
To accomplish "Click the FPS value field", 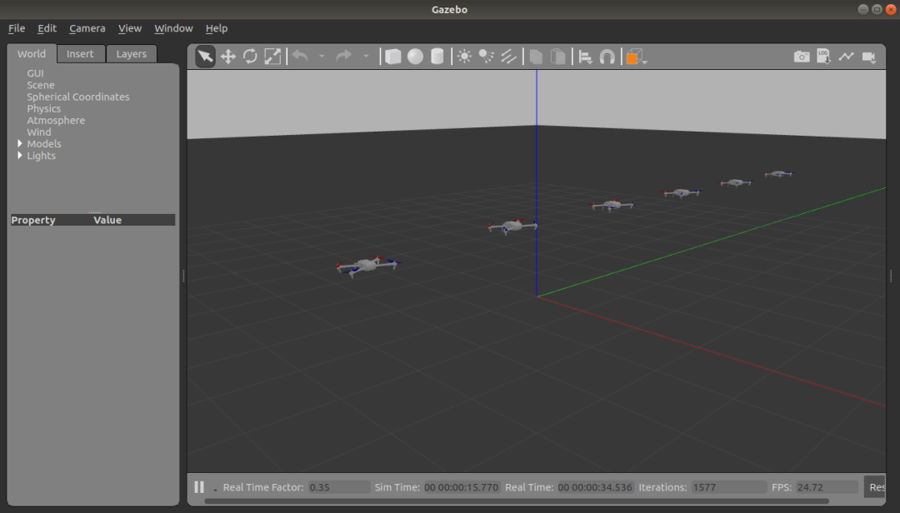I will (827, 487).
